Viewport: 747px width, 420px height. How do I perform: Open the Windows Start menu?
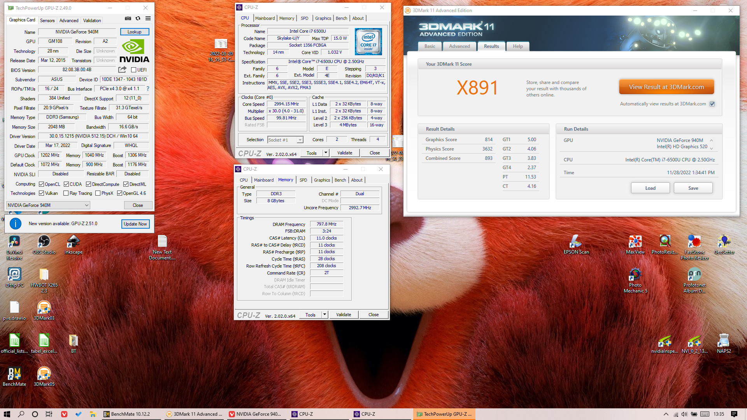pyautogui.click(x=7, y=414)
